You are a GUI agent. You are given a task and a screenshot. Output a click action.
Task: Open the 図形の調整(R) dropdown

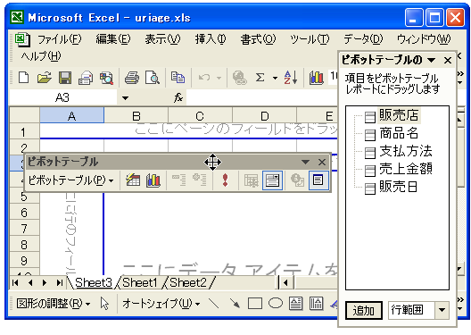click(x=54, y=304)
